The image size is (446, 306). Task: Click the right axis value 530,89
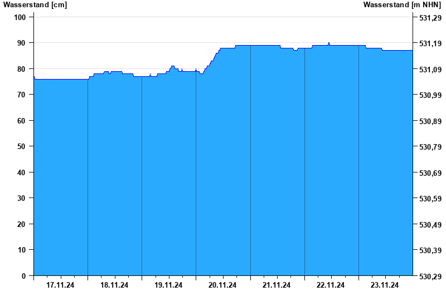click(x=430, y=121)
